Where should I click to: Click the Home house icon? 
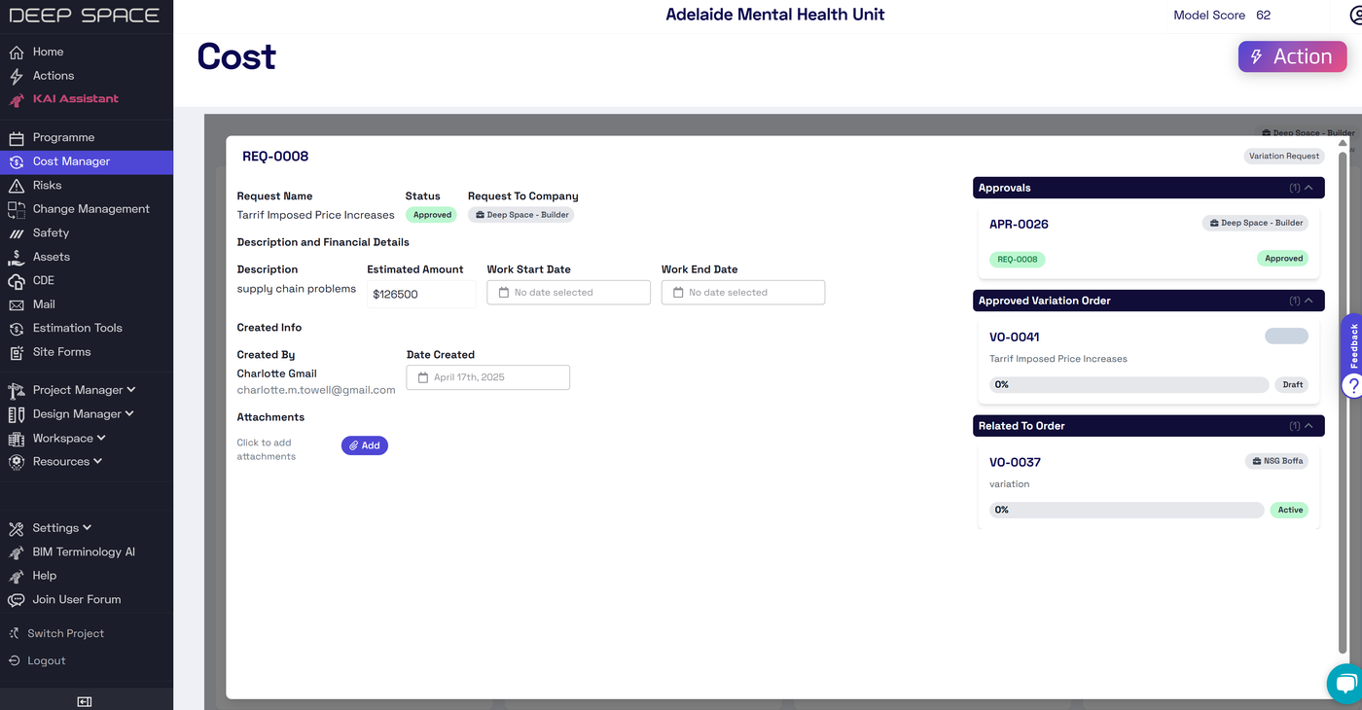coord(17,53)
